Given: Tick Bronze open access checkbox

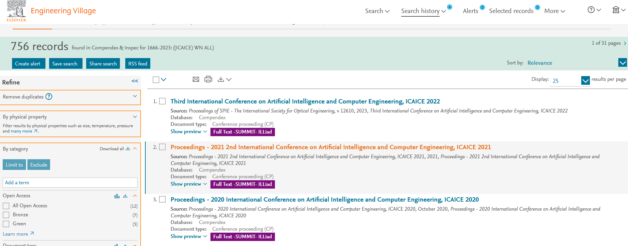Looking at the screenshot, I should [6, 215].
